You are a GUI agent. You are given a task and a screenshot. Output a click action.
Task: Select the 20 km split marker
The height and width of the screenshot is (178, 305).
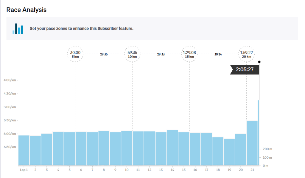click(x=247, y=54)
